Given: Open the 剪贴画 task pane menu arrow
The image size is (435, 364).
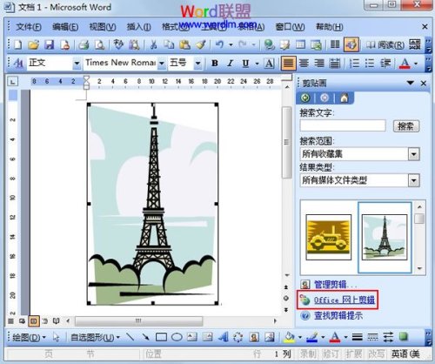Looking at the screenshot, I should tap(410, 83).
